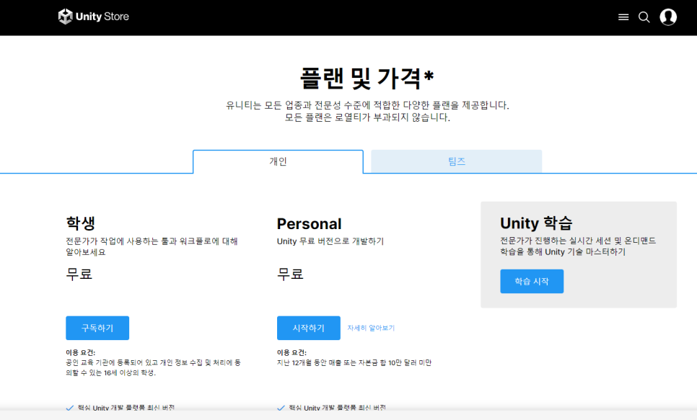Click '지난 12개월 동안 매출' requirement text
The height and width of the screenshot is (420, 697).
pyautogui.click(x=354, y=363)
